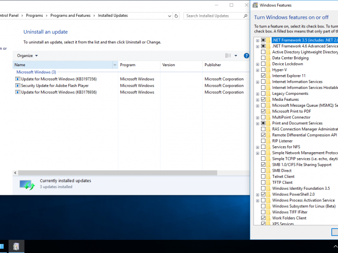This screenshot has width=338, height=253.
Task: Sort by the Version column header
Action: [181, 65]
